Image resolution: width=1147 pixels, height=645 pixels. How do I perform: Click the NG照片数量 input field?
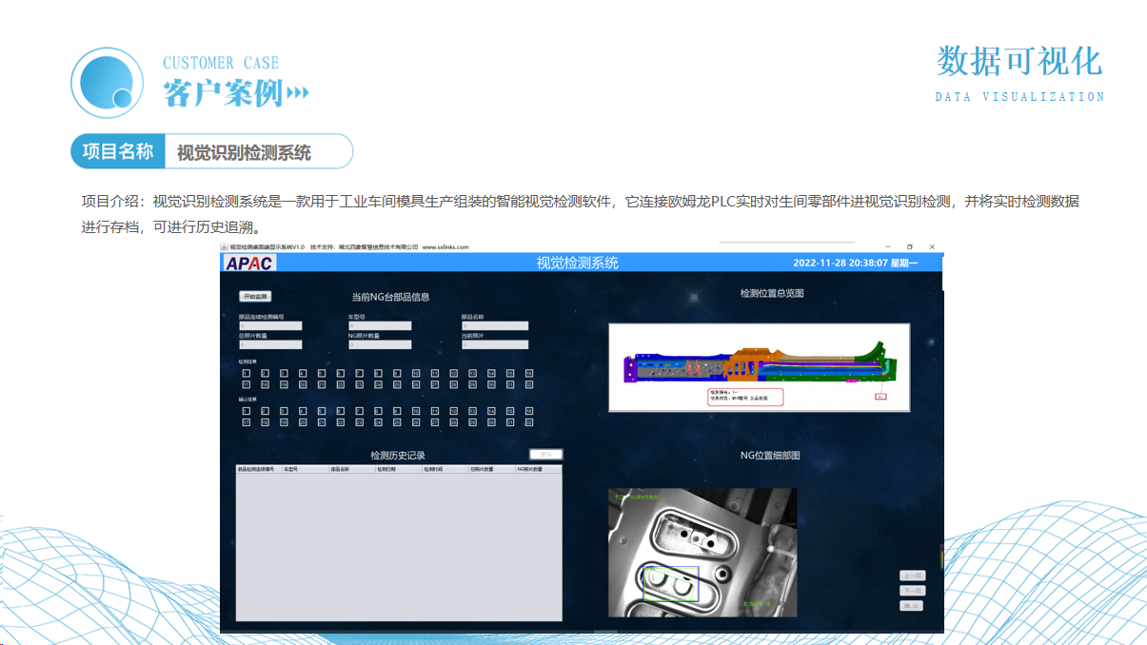point(380,344)
